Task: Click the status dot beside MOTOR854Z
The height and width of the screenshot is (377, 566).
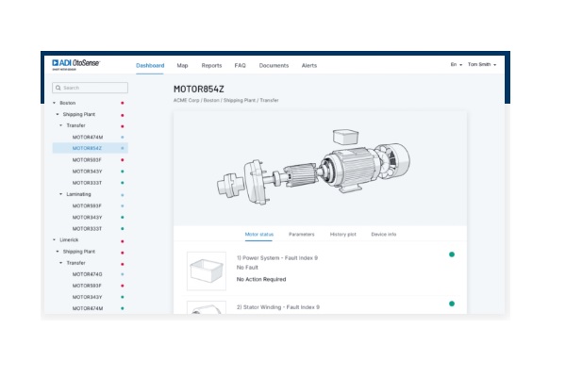Action: pos(123,148)
